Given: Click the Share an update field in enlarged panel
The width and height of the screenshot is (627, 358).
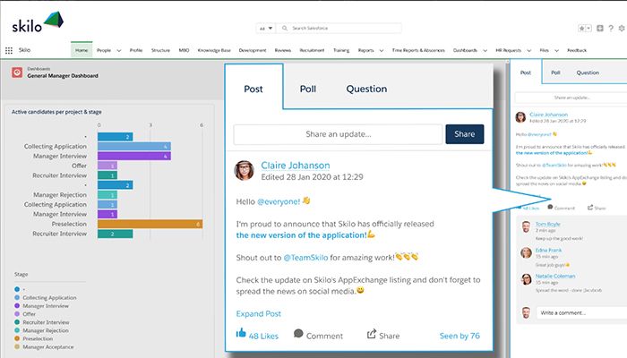Looking at the screenshot, I should coord(339,134).
